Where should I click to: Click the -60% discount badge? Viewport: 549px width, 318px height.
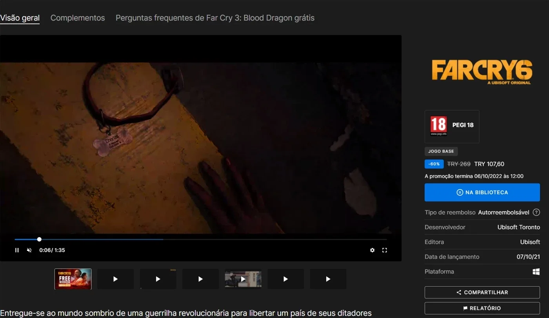434,164
